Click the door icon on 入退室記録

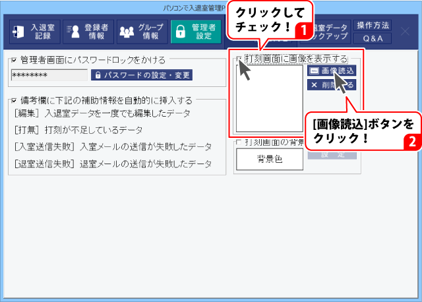pos(18,32)
